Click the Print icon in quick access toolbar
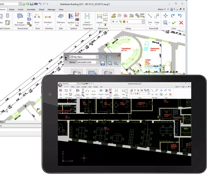This screenshot has width=207, height=174. pyautogui.click(x=36, y=4)
